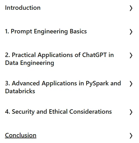Go to 4. Security and Ethical Considerations
This screenshot has width=139, height=143.
[58, 112]
